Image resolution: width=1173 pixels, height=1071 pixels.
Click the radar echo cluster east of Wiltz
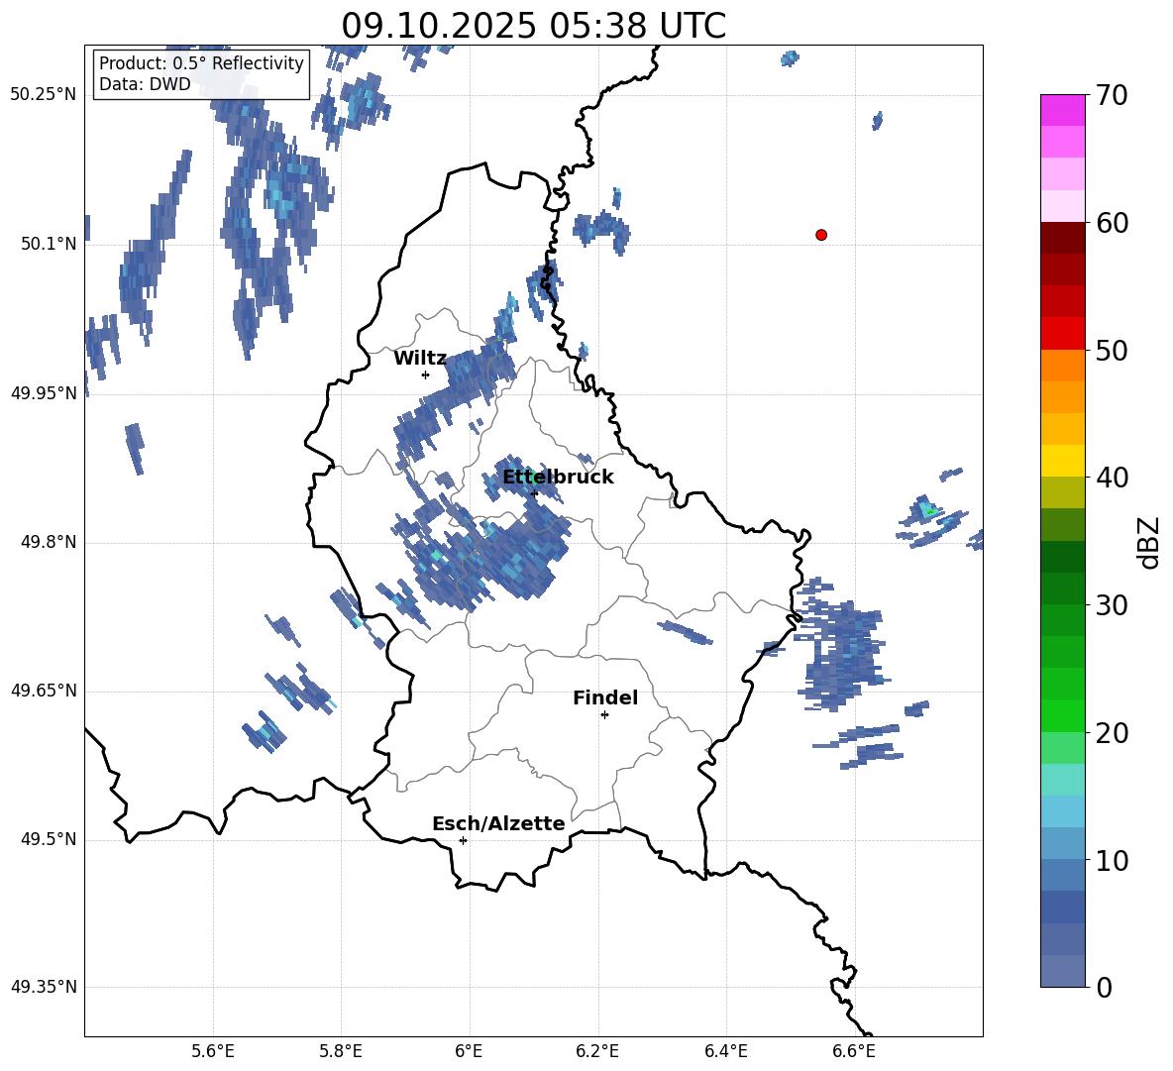tap(457, 396)
